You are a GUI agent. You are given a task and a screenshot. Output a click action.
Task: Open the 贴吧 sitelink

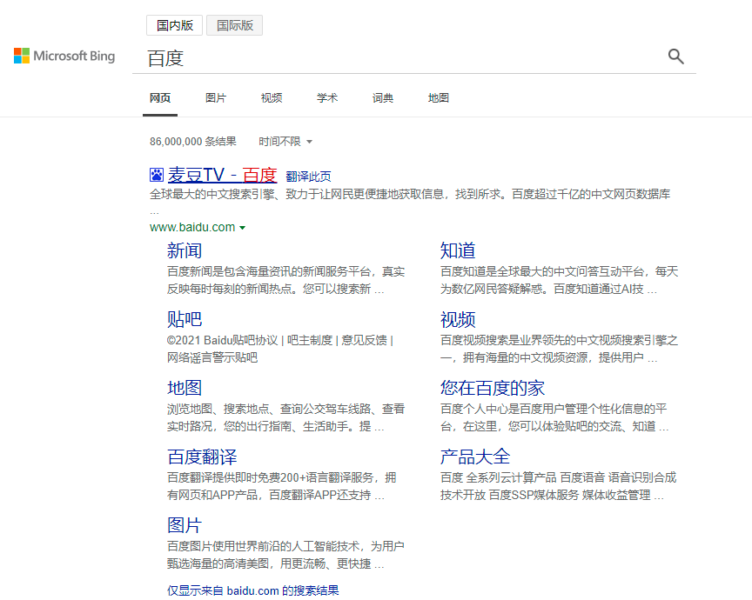coord(185,319)
